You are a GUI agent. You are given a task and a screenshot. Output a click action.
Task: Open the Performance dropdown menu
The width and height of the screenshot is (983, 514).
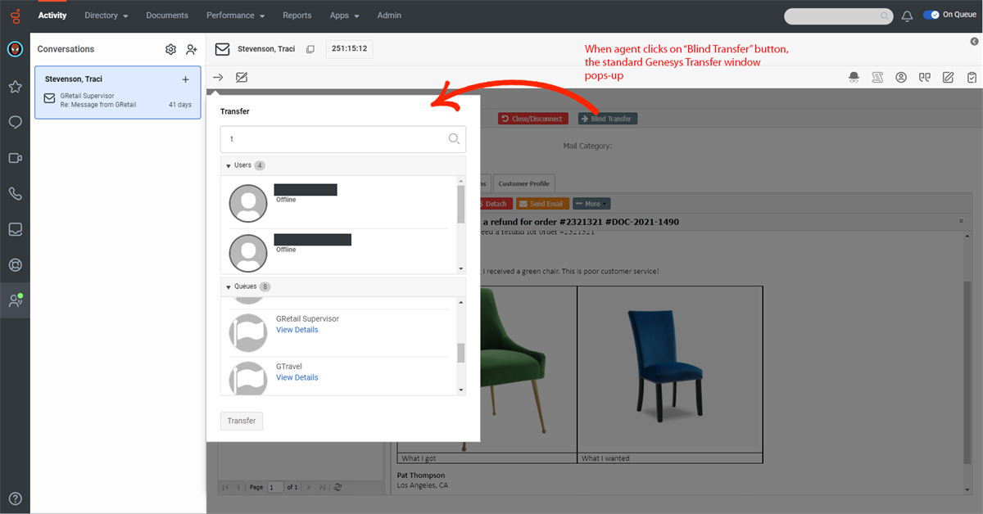pos(236,16)
